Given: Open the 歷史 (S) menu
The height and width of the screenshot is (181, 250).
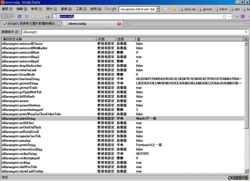Looking at the screenshot, I should 52,9.
